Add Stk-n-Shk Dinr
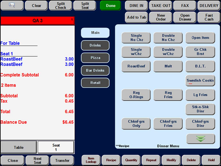The image size is (221, 166). (200, 109)
